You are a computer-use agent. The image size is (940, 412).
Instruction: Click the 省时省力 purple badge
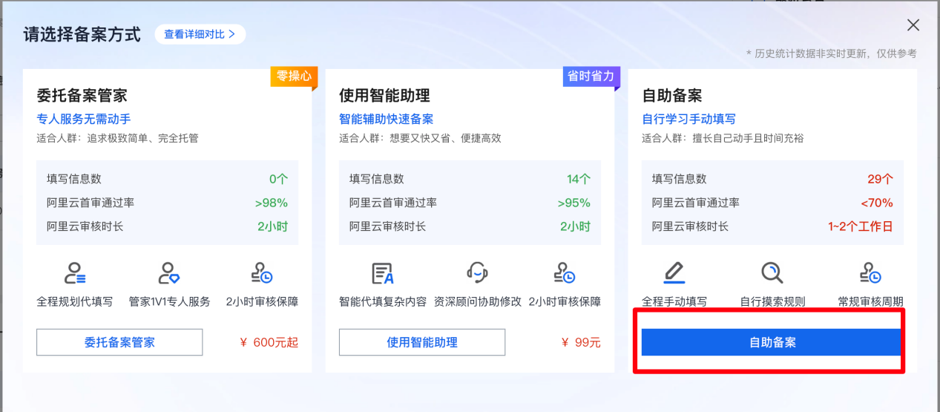[591, 76]
